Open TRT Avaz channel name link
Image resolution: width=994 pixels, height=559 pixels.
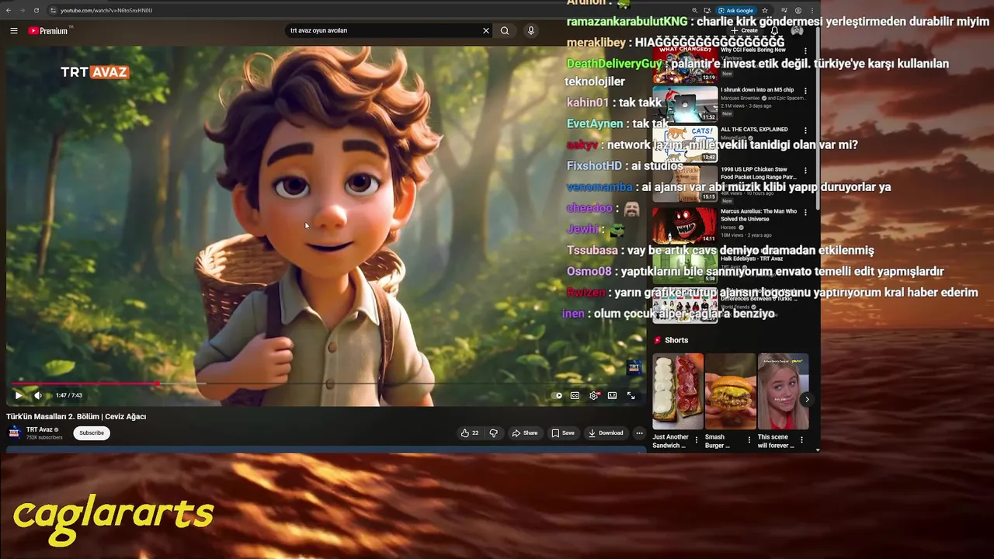tap(40, 429)
